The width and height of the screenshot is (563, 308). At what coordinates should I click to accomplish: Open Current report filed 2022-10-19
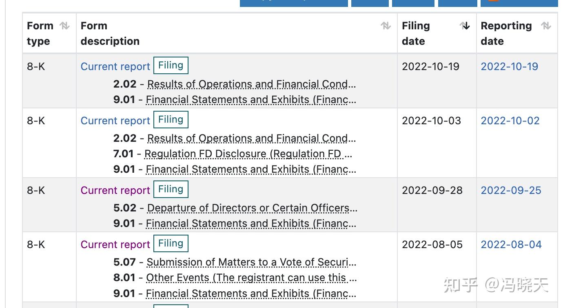pyautogui.click(x=115, y=67)
